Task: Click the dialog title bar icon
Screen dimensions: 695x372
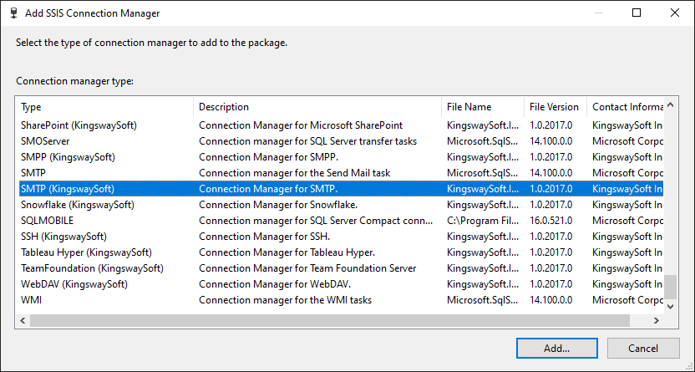Action: [x=13, y=13]
